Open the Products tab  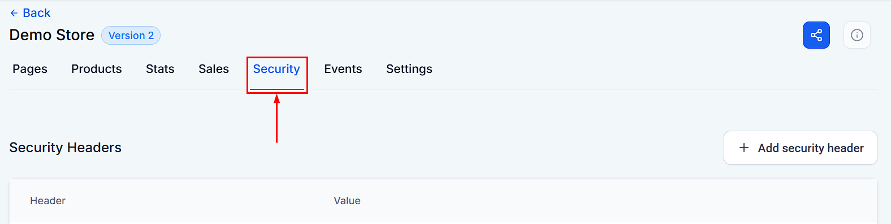pyautogui.click(x=97, y=69)
